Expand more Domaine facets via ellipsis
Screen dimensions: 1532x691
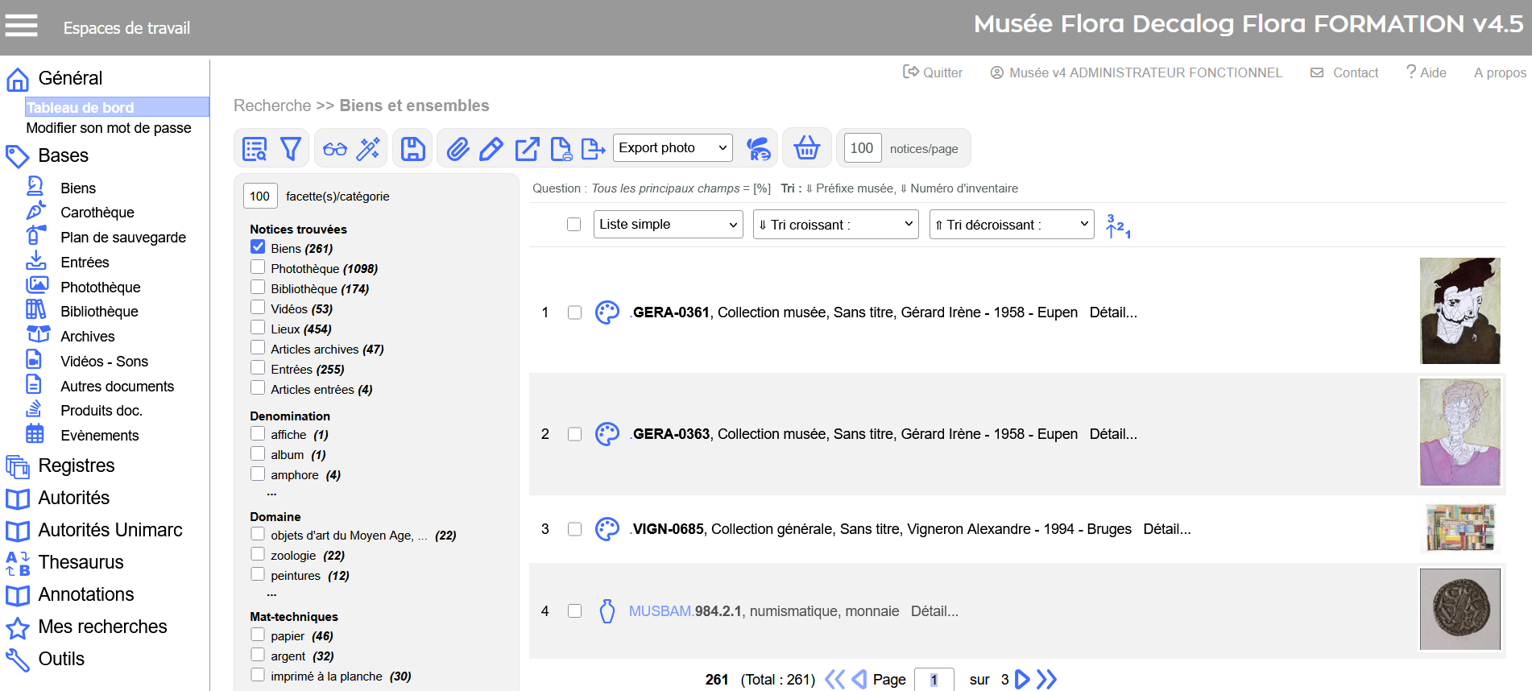coord(271,594)
